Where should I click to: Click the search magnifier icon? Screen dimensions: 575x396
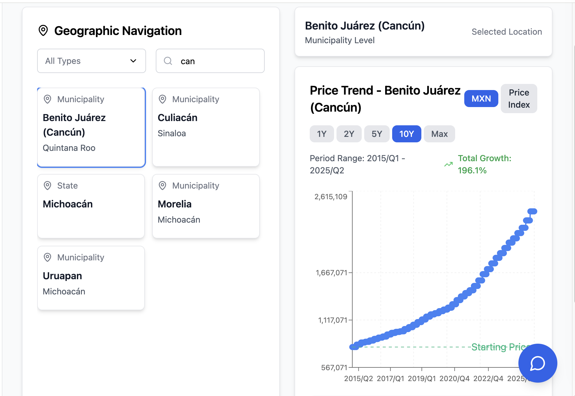[x=168, y=61]
